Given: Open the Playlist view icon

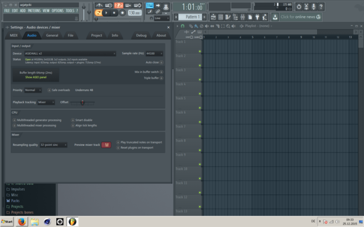Looking at the screenshot, I should 213,17.
